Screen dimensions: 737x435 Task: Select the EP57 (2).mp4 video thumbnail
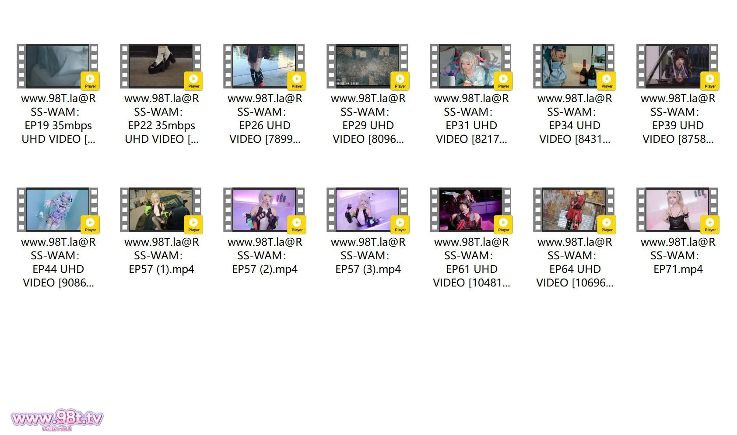point(264,210)
